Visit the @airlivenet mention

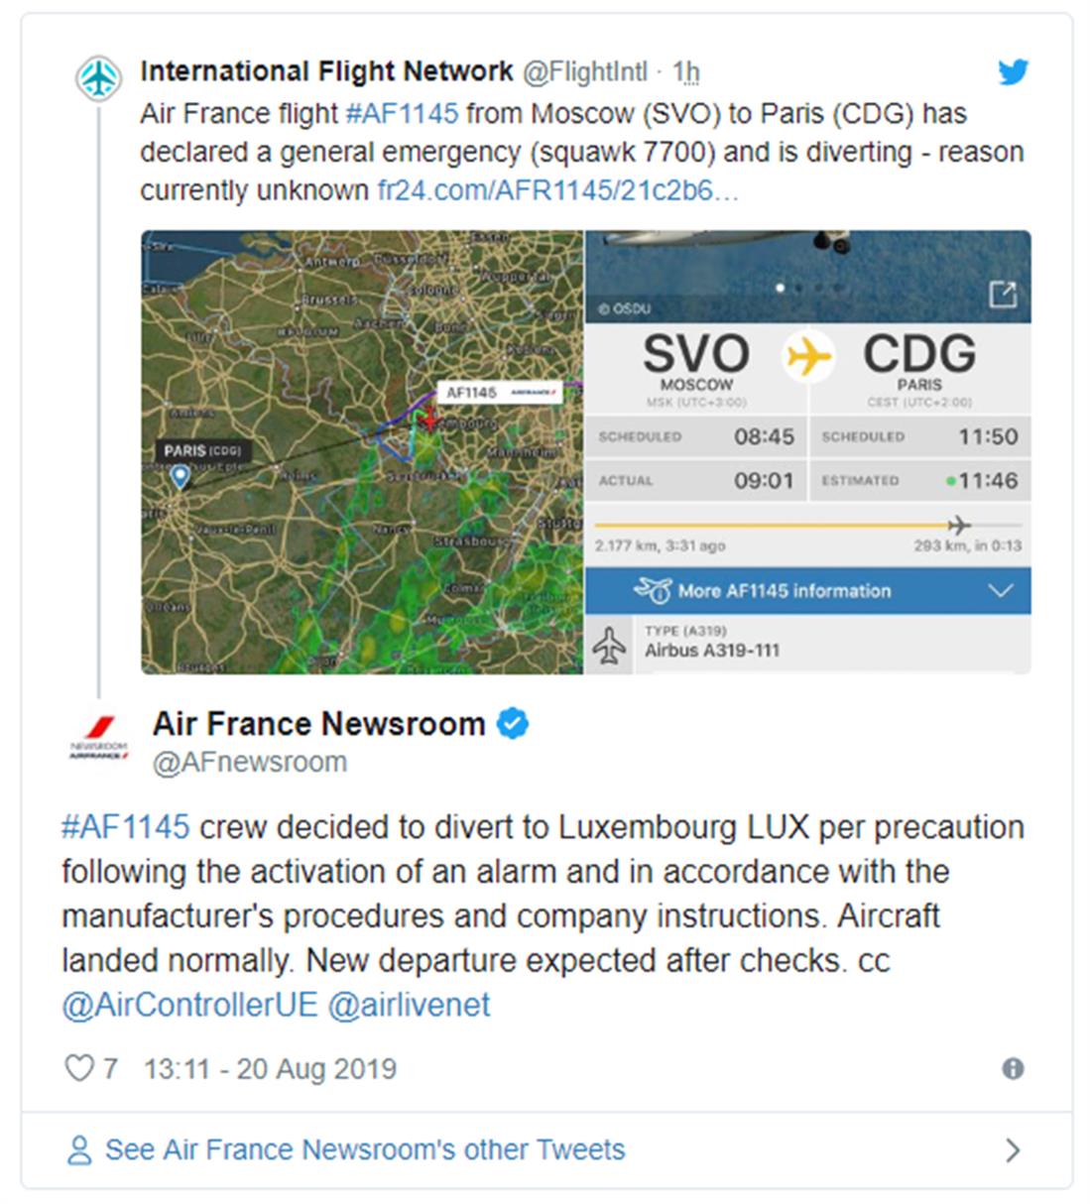click(409, 1005)
